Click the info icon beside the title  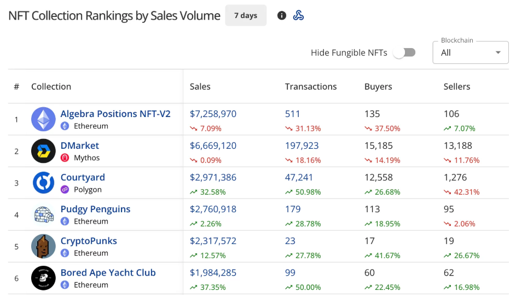(282, 15)
